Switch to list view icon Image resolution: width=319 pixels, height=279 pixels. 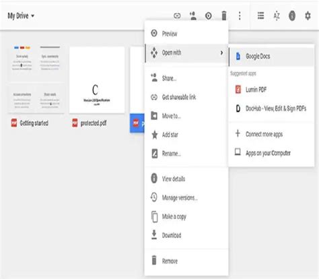[260, 15]
